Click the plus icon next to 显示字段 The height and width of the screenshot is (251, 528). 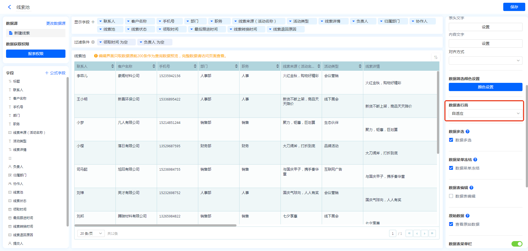(x=93, y=22)
